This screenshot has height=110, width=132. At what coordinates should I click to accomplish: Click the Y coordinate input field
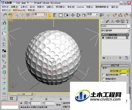click(x=50, y=103)
